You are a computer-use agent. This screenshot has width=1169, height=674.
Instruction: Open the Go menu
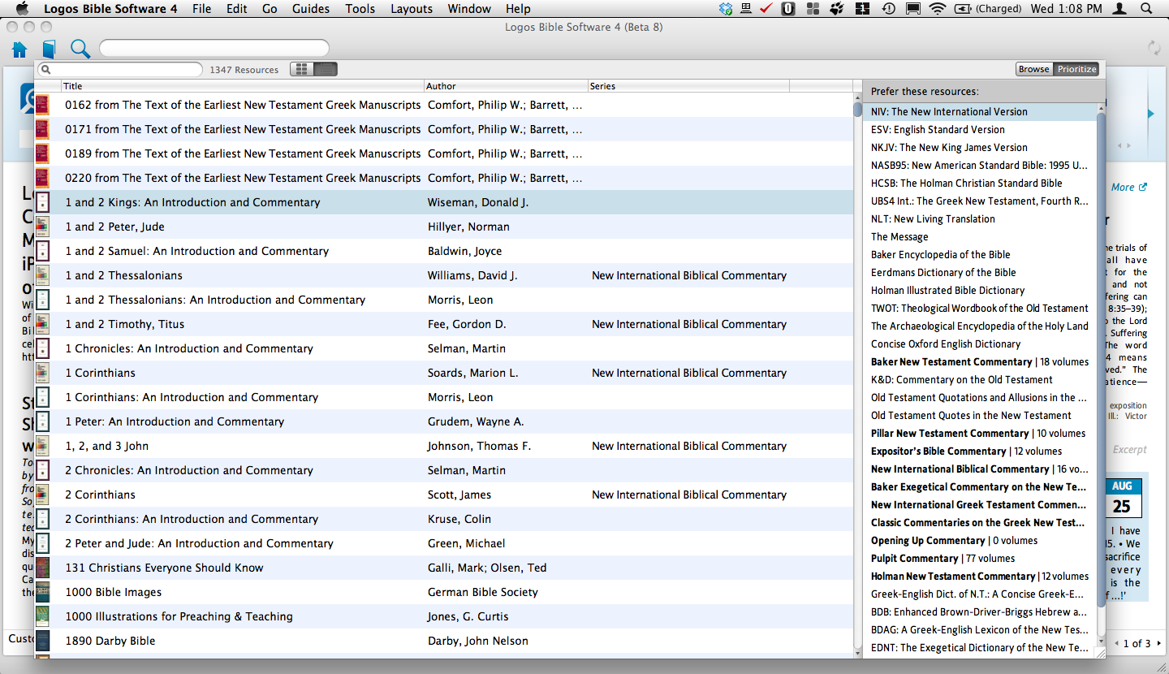pos(270,9)
